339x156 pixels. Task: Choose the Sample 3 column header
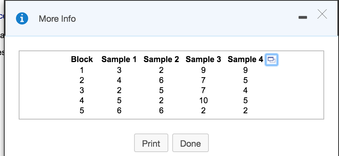[203, 60]
